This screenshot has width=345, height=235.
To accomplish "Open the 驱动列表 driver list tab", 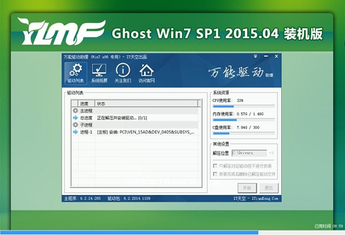I will coord(76,73).
